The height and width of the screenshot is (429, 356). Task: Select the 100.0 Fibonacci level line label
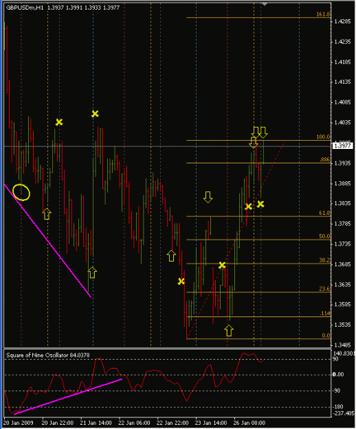(x=323, y=137)
